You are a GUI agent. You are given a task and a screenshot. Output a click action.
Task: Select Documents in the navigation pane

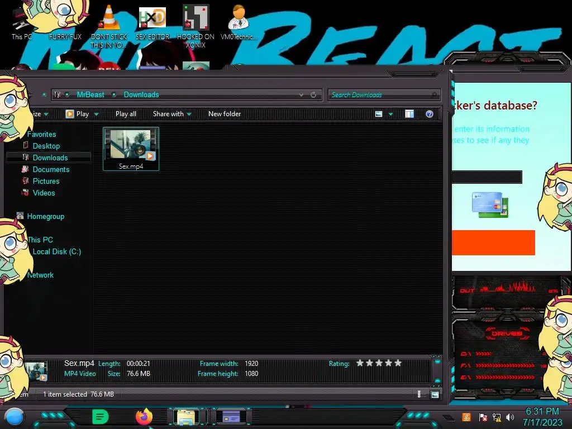tap(51, 169)
